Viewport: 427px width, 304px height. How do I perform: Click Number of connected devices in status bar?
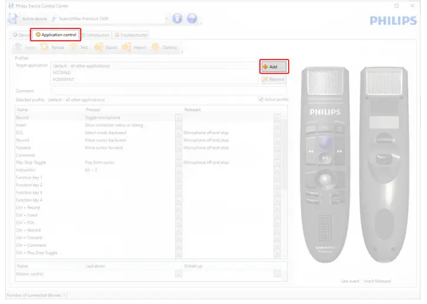pyautogui.click(x=36, y=295)
